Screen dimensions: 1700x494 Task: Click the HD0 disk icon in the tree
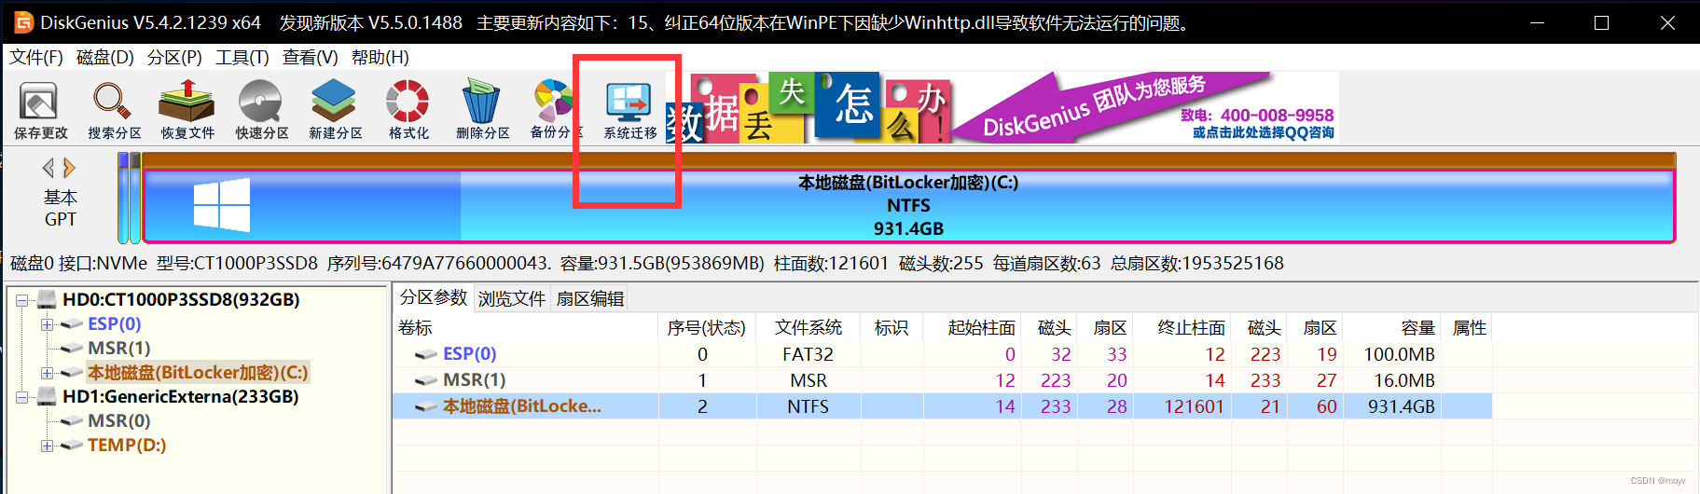click(x=47, y=299)
